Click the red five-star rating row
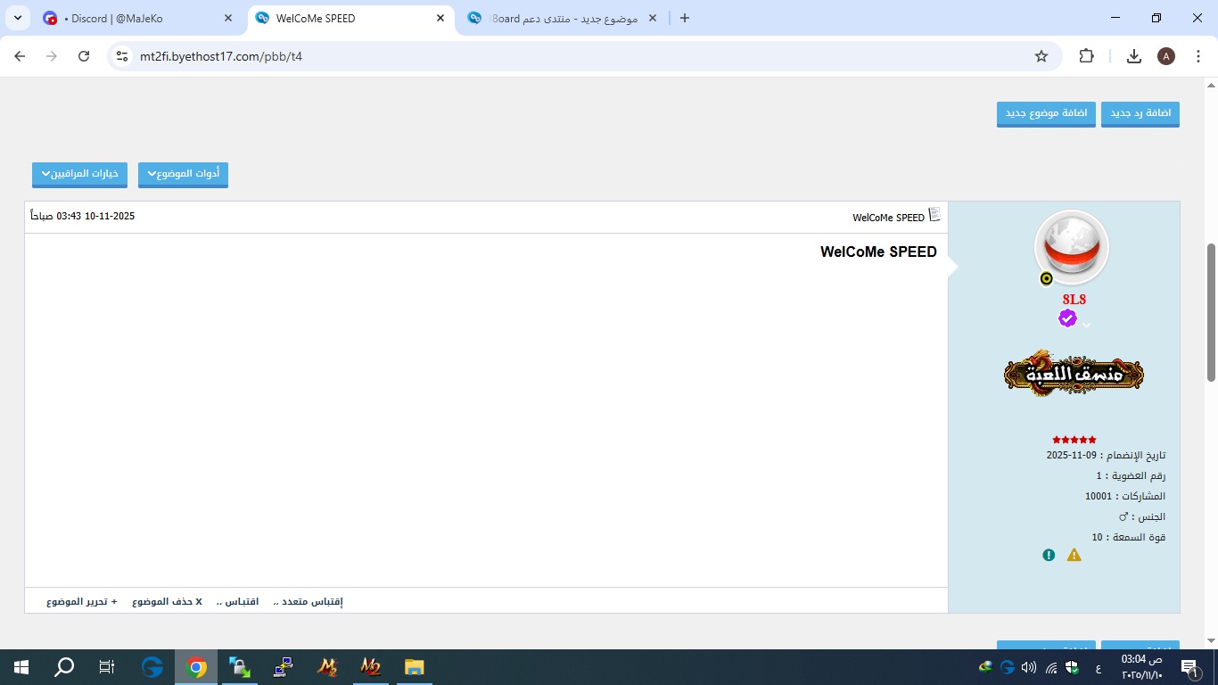This screenshot has width=1218, height=685. (x=1074, y=440)
